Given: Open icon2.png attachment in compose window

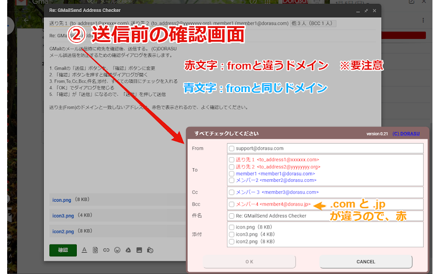Looking at the screenshot, I should pyautogui.click(x=63, y=231).
